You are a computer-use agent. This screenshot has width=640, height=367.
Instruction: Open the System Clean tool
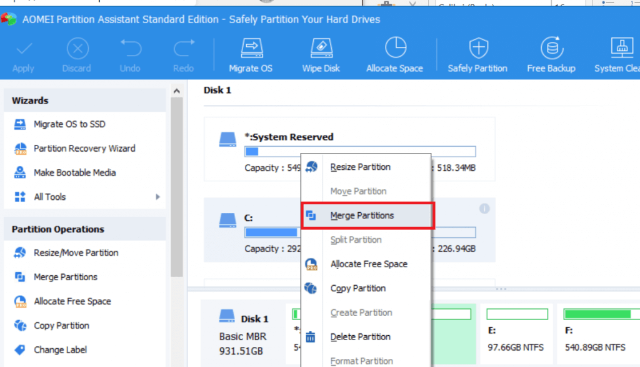[618, 55]
